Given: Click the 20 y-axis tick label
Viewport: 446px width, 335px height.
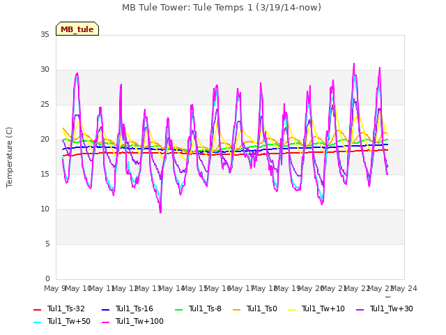Looking at the screenshot, I should pos(45,140).
